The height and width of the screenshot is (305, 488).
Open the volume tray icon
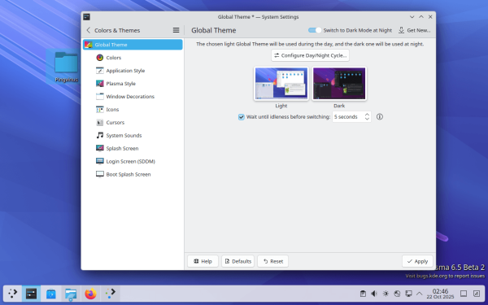point(374,294)
